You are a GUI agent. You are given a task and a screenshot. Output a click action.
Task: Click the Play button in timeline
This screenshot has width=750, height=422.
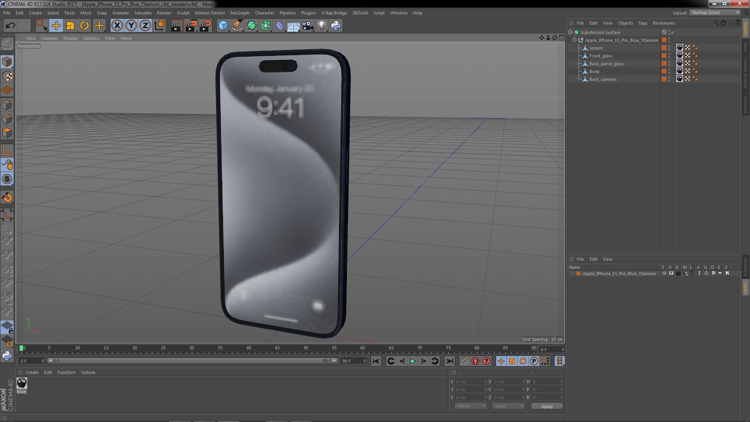(412, 361)
